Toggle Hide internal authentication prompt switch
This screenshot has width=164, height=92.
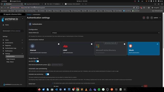(x=49, y=65)
